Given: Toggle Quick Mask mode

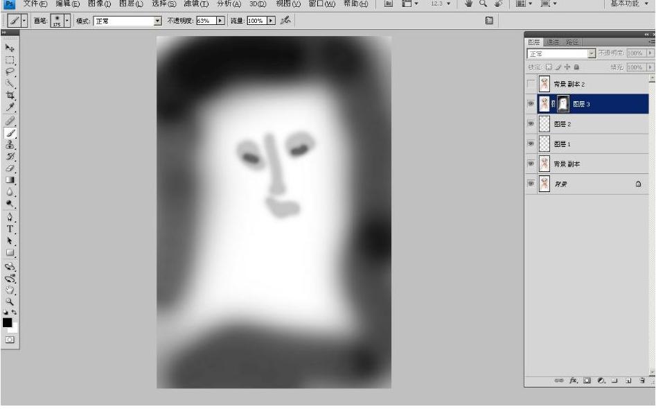Looking at the screenshot, I should pos(10,340).
